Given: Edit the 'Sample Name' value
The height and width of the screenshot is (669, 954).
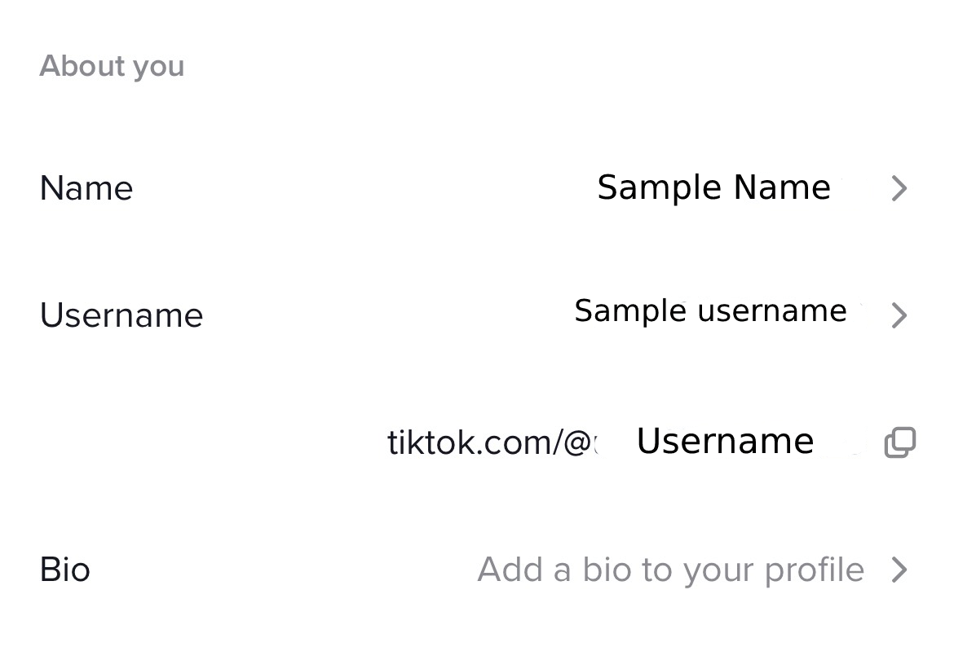Looking at the screenshot, I should click(x=713, y=187).
